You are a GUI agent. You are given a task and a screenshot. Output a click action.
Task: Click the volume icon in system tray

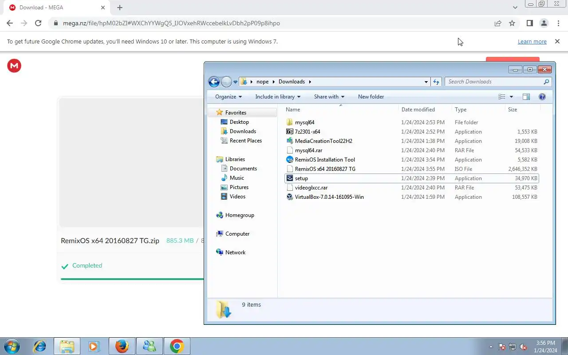[x=523, y=347]
